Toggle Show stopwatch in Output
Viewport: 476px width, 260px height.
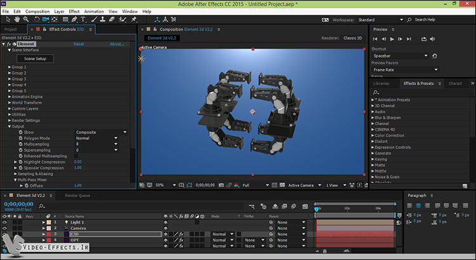21,132
